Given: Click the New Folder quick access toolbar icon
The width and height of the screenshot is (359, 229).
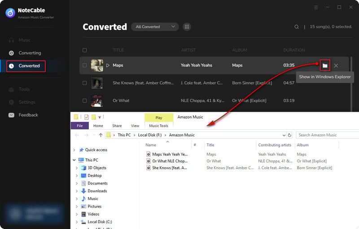Looking at the screenshot, I should (x=94, y=117).
